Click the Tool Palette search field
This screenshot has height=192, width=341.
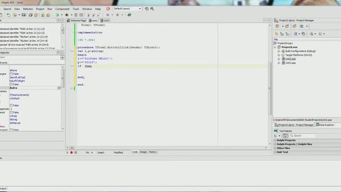303,135
